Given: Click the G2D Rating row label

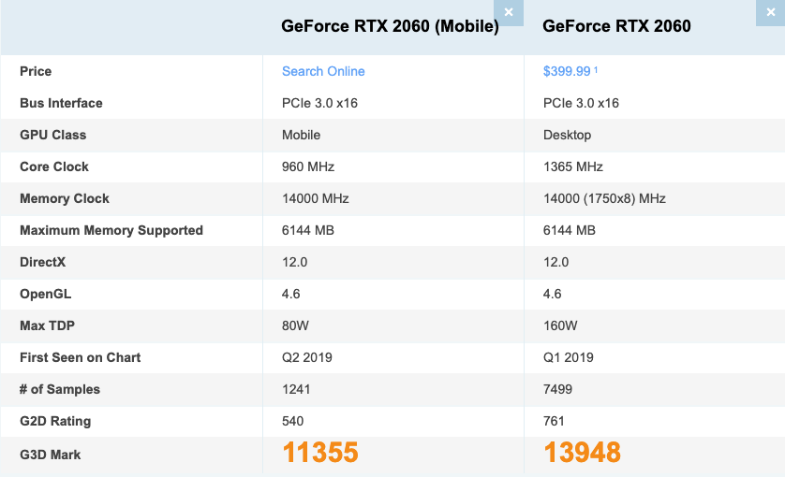Looking at the screenshot, I should tap(55, 421).
